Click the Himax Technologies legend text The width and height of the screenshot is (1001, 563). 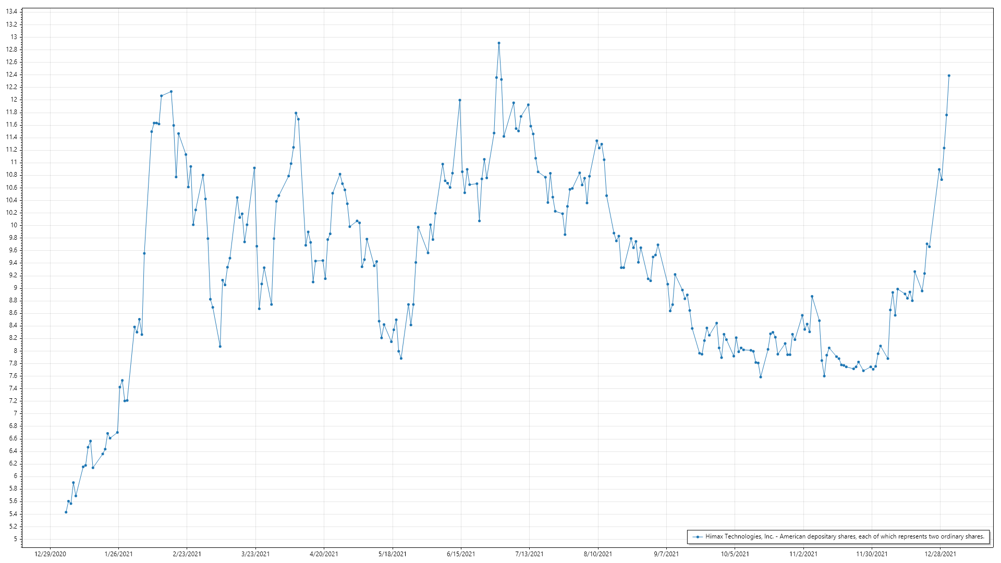click(845, 536)
